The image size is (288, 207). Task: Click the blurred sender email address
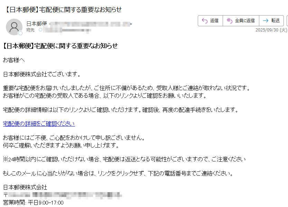pos(90,24)
